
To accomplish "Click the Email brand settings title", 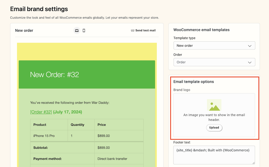I will coord(39,9).
